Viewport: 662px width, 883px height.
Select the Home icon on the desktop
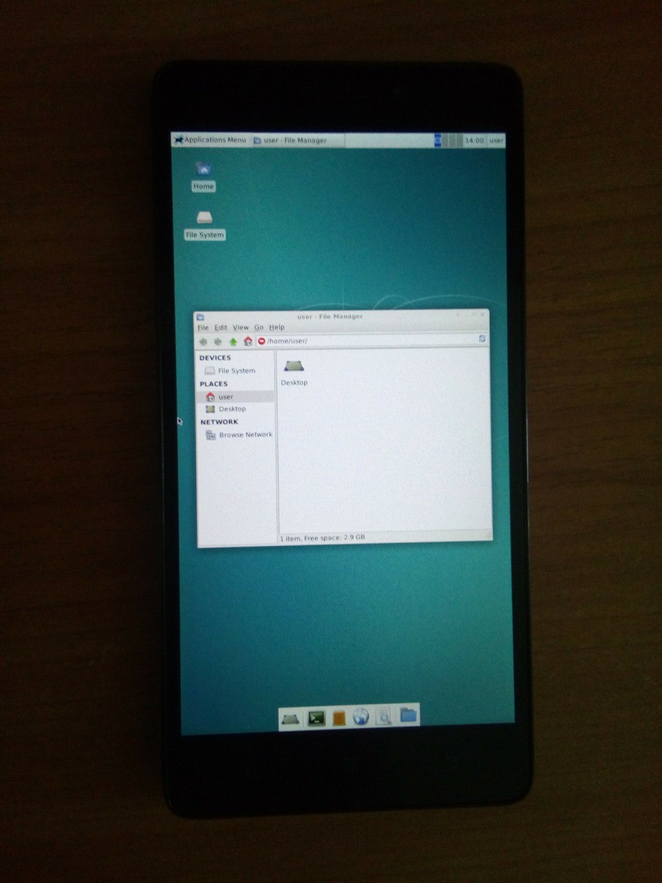click(x=203, y=176)
